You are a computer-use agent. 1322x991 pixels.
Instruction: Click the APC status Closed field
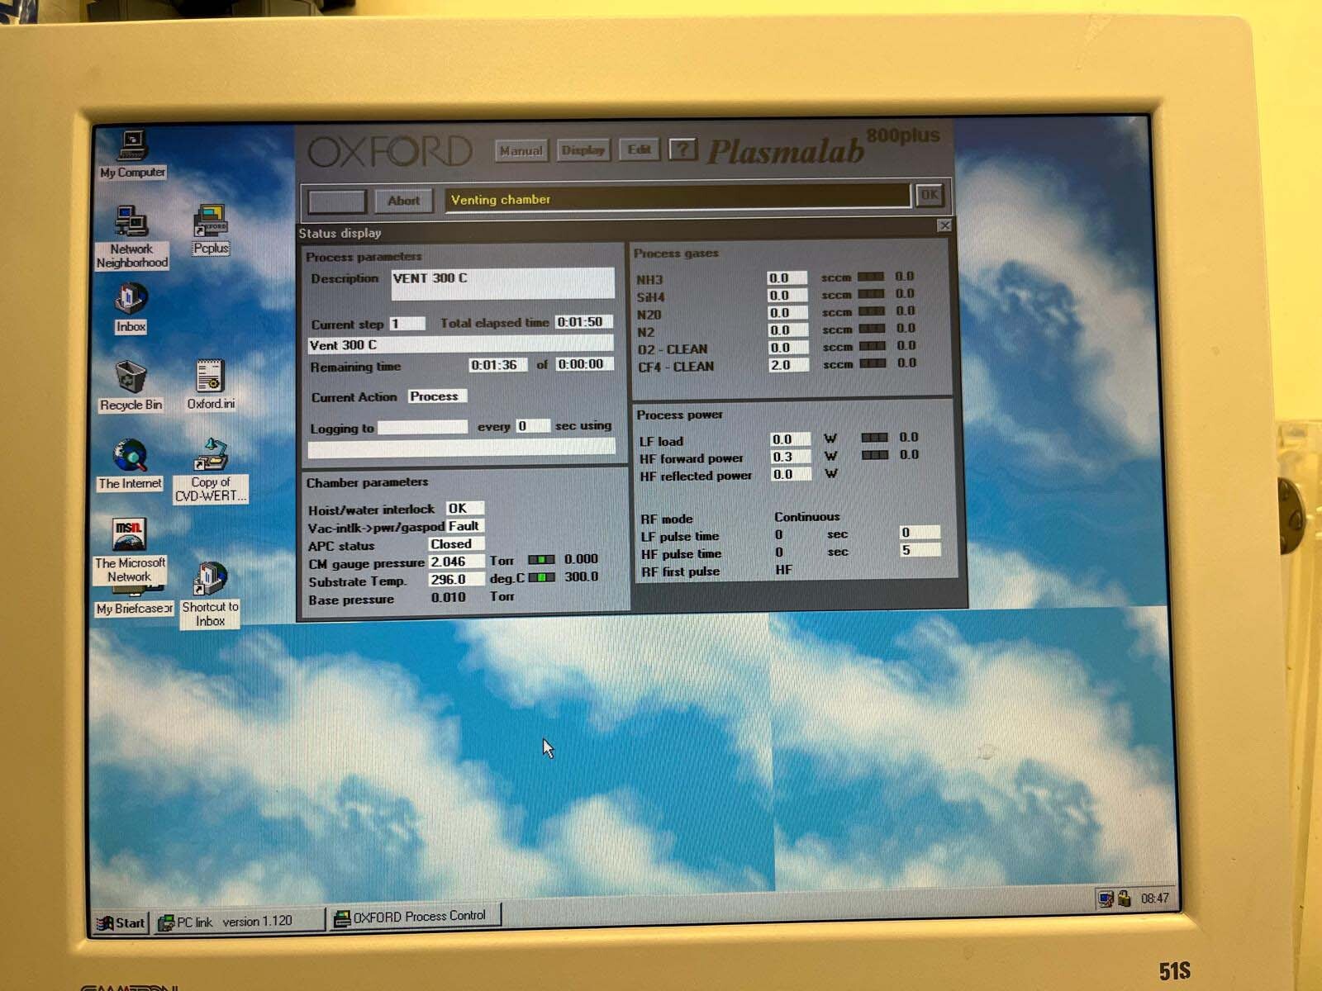(x=455, y=544)
